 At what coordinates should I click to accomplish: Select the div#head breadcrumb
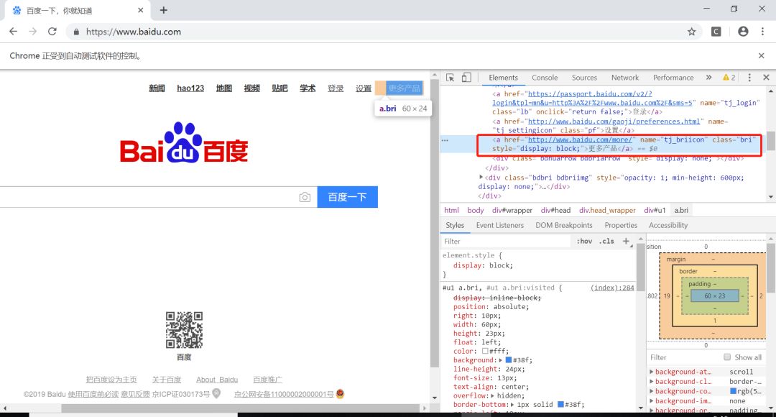[x=555, y=211]
